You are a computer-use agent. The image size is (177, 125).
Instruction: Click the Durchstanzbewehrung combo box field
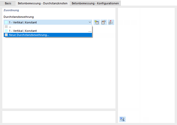[x=48, y=22]
